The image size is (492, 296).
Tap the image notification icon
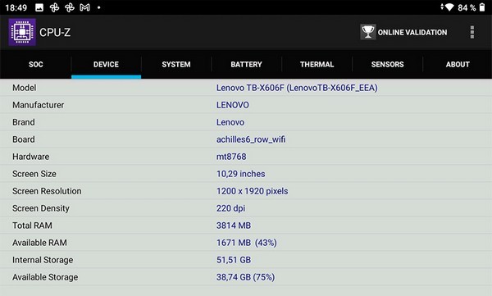39,7
